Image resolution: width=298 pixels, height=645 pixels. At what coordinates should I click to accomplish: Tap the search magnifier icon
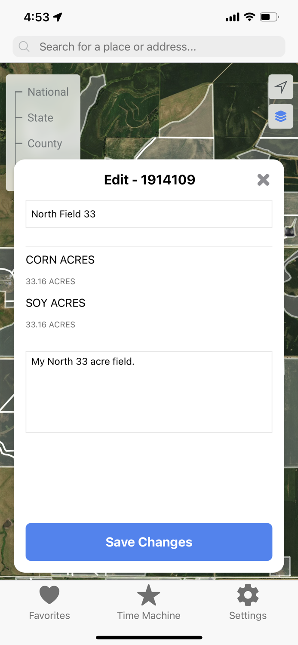click(25, 47)
